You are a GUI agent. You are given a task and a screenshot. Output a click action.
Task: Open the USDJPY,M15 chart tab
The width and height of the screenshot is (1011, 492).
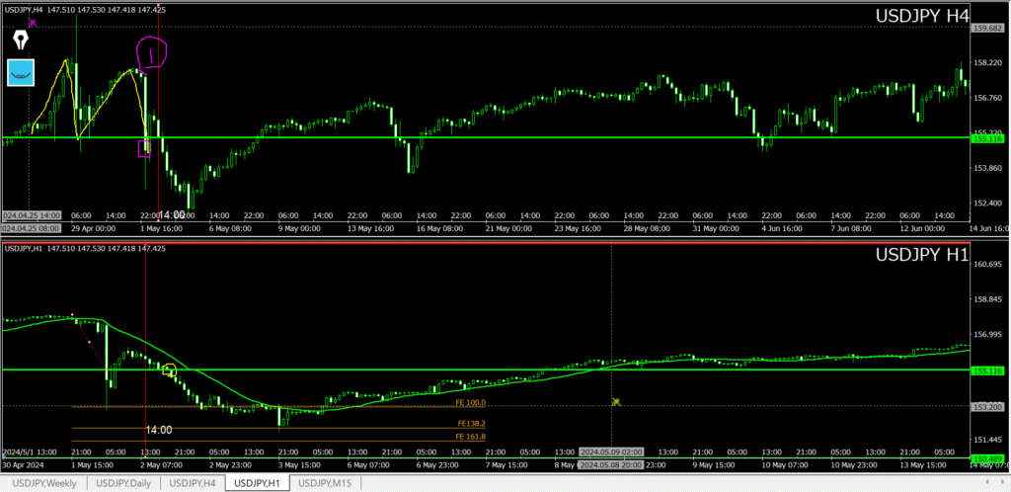pyautogui.click(x=327, y=483)
